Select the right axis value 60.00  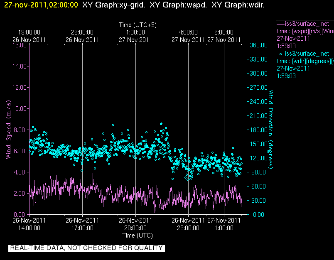tap(258, 186)
